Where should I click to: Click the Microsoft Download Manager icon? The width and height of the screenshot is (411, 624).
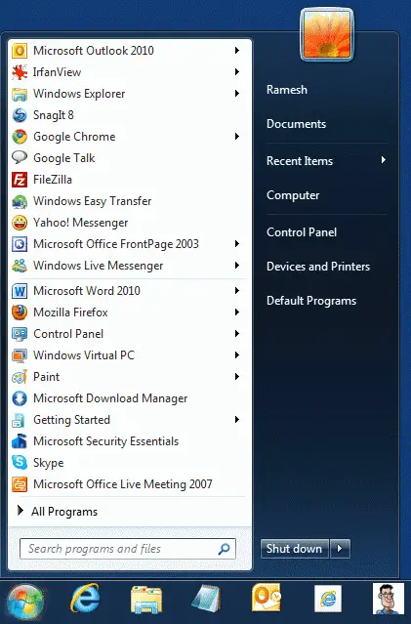[x=20, y=398]
